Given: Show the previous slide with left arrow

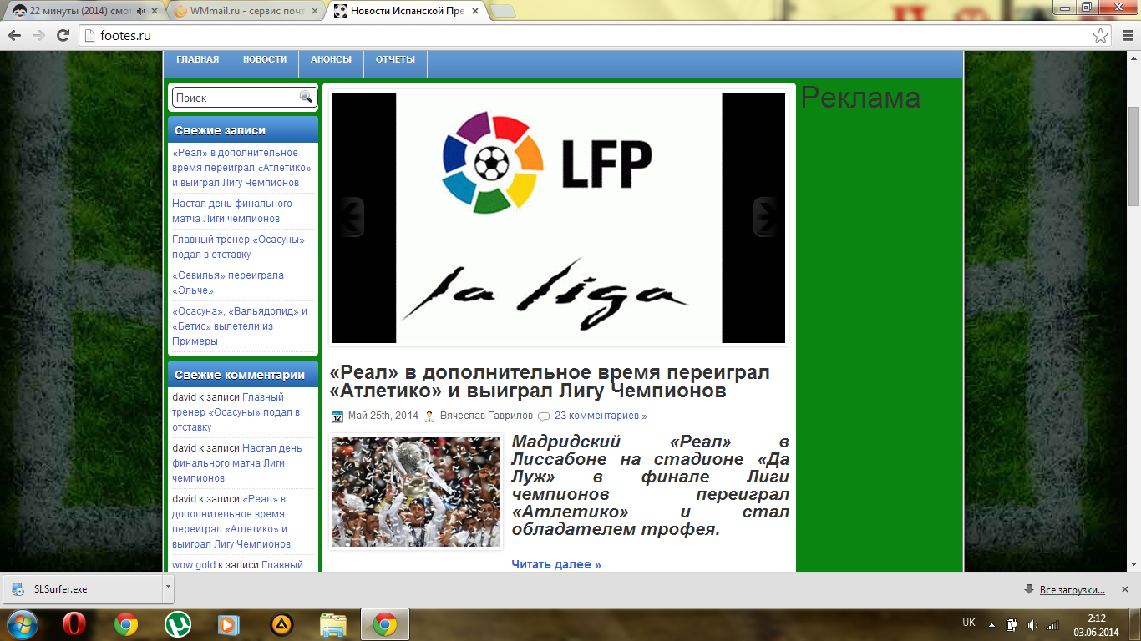Looking at the screenshot, I should pos(352,217).
